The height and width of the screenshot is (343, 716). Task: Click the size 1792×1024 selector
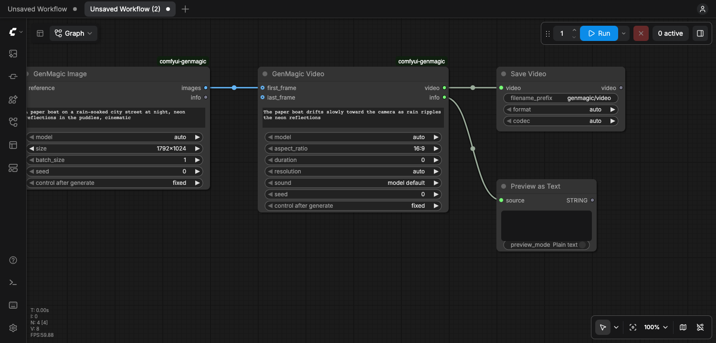pos(115,149)
